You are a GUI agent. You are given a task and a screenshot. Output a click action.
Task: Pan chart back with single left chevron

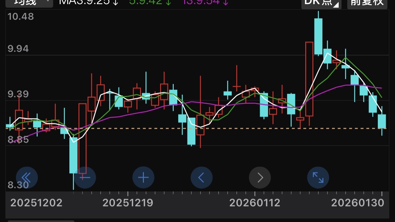pos(201,177)
